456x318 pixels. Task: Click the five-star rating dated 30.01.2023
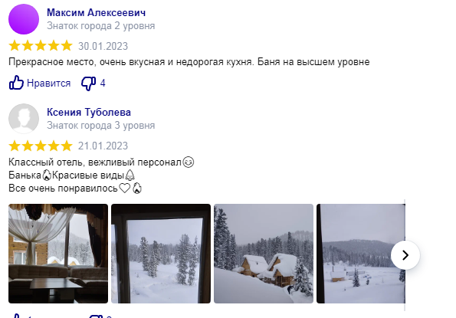click(x=41, y=46)
